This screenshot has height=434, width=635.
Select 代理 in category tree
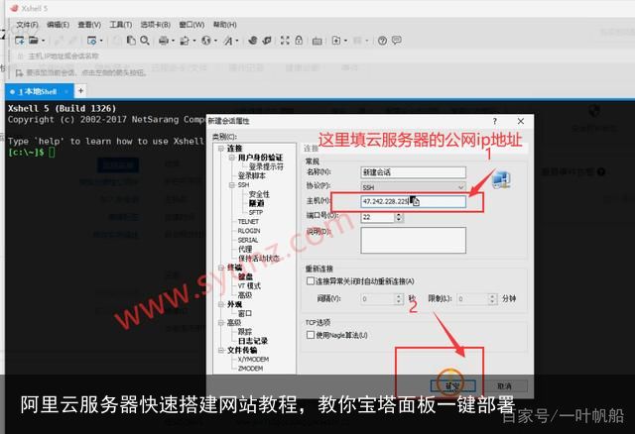245,249
